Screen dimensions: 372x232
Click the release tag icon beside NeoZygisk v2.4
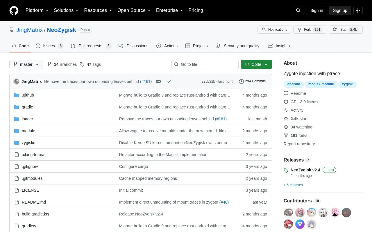tap(286, 171)
